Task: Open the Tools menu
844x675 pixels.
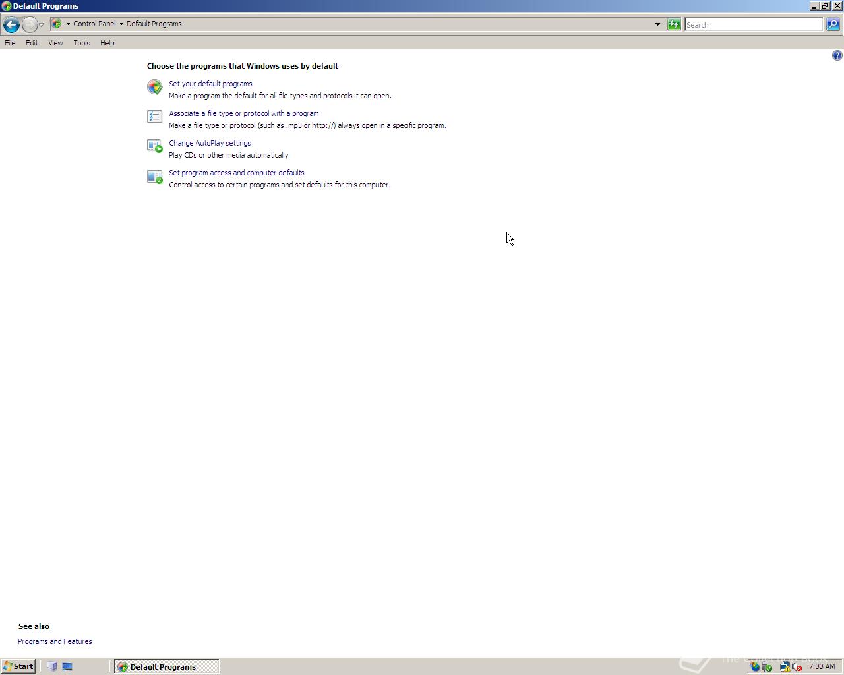Action: pyautogui.click(x=82, y=43)
